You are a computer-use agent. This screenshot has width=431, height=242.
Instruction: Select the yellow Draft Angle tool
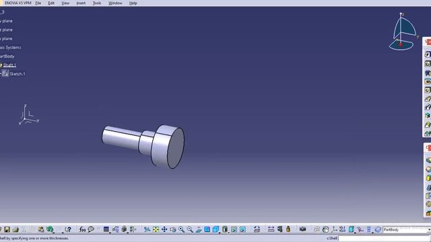428,177
